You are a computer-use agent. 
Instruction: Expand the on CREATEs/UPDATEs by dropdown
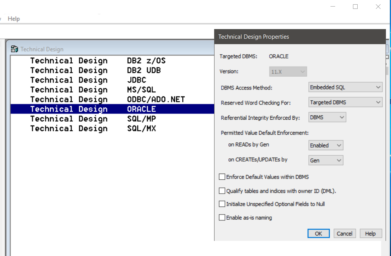pos(325,160)
